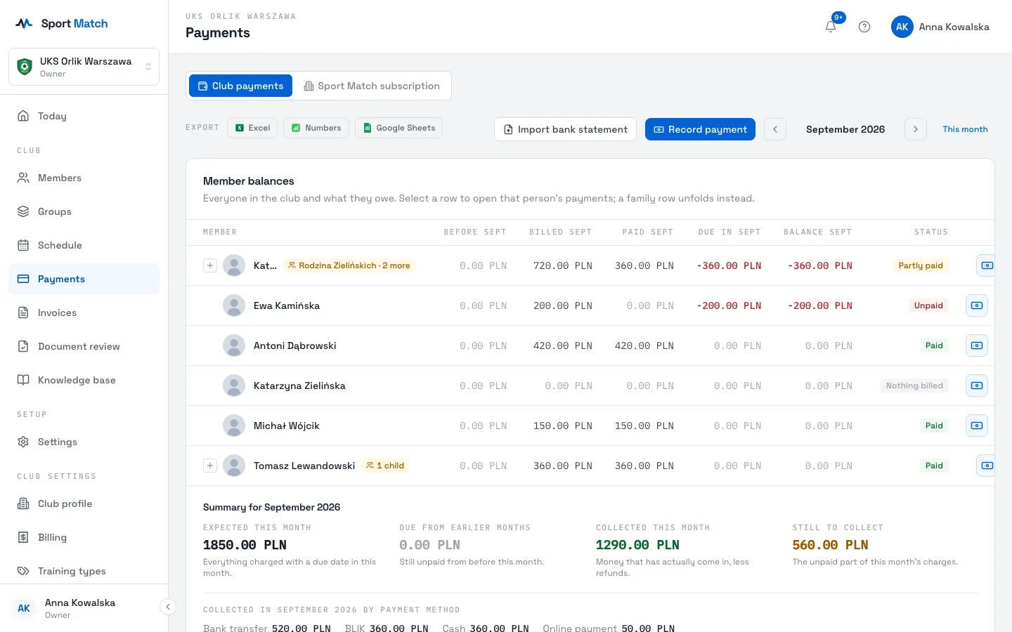The width and height of the screenshot is (1012, 632).
Task: Record payment for Michał Wójcik row icon
Action: [x=977, y=426]
